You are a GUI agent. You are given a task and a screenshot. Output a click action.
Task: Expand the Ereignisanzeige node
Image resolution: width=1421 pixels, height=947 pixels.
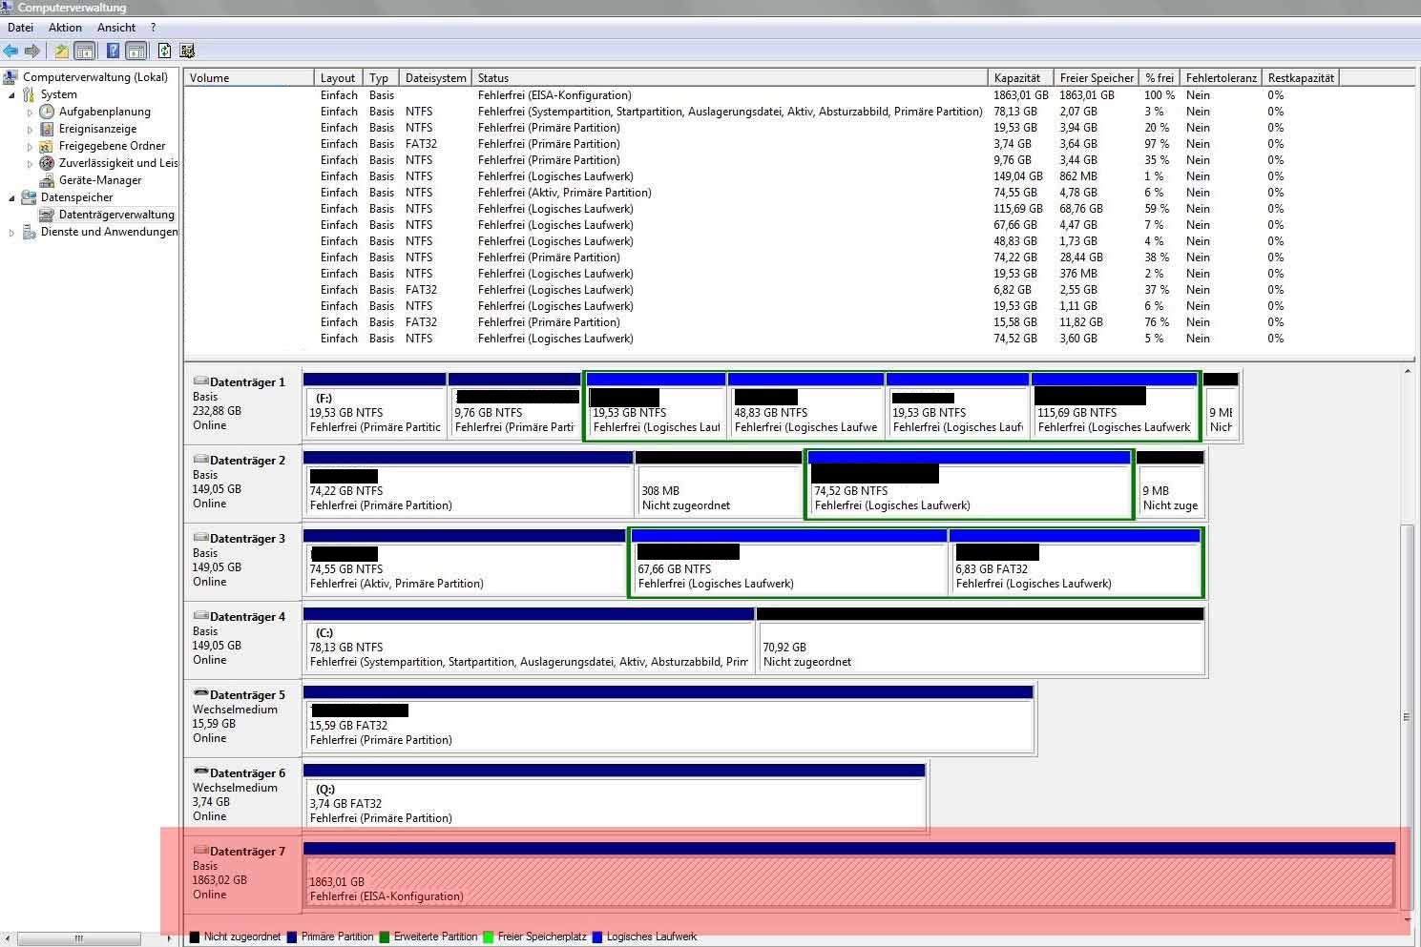30,129
